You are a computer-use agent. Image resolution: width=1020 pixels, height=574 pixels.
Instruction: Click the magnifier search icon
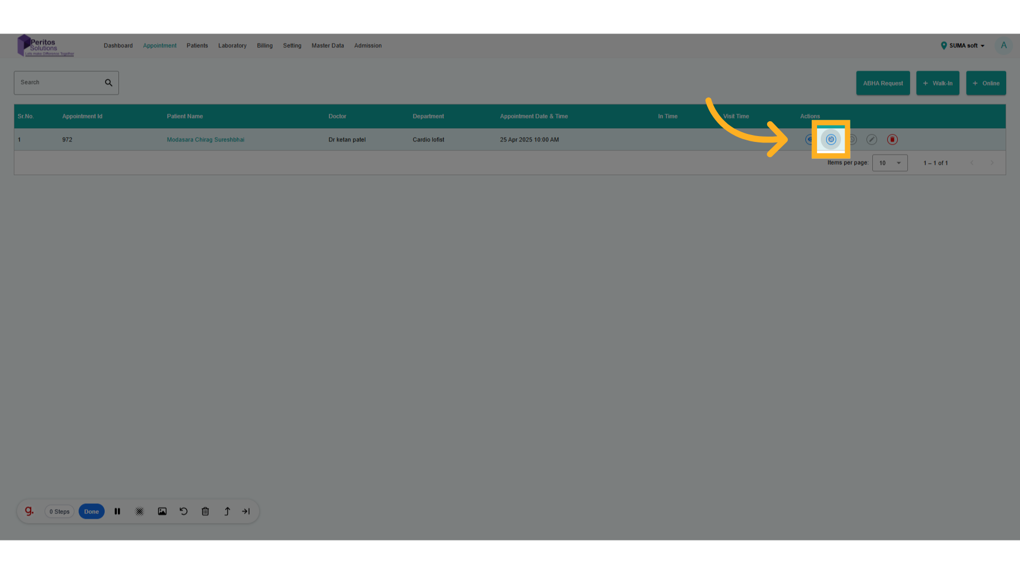point(108,82)
